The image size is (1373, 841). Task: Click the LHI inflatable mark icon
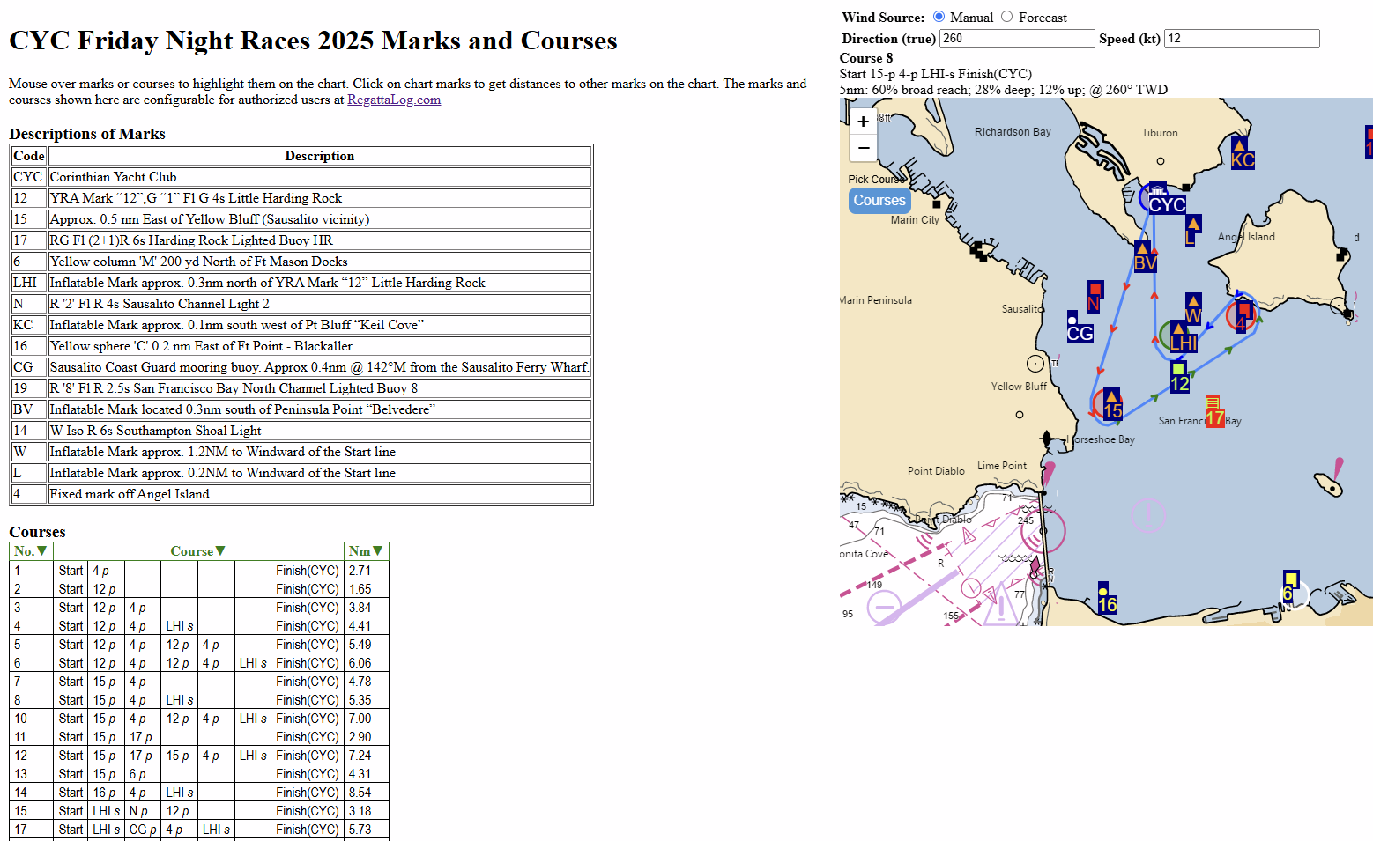coord(1182,337)
